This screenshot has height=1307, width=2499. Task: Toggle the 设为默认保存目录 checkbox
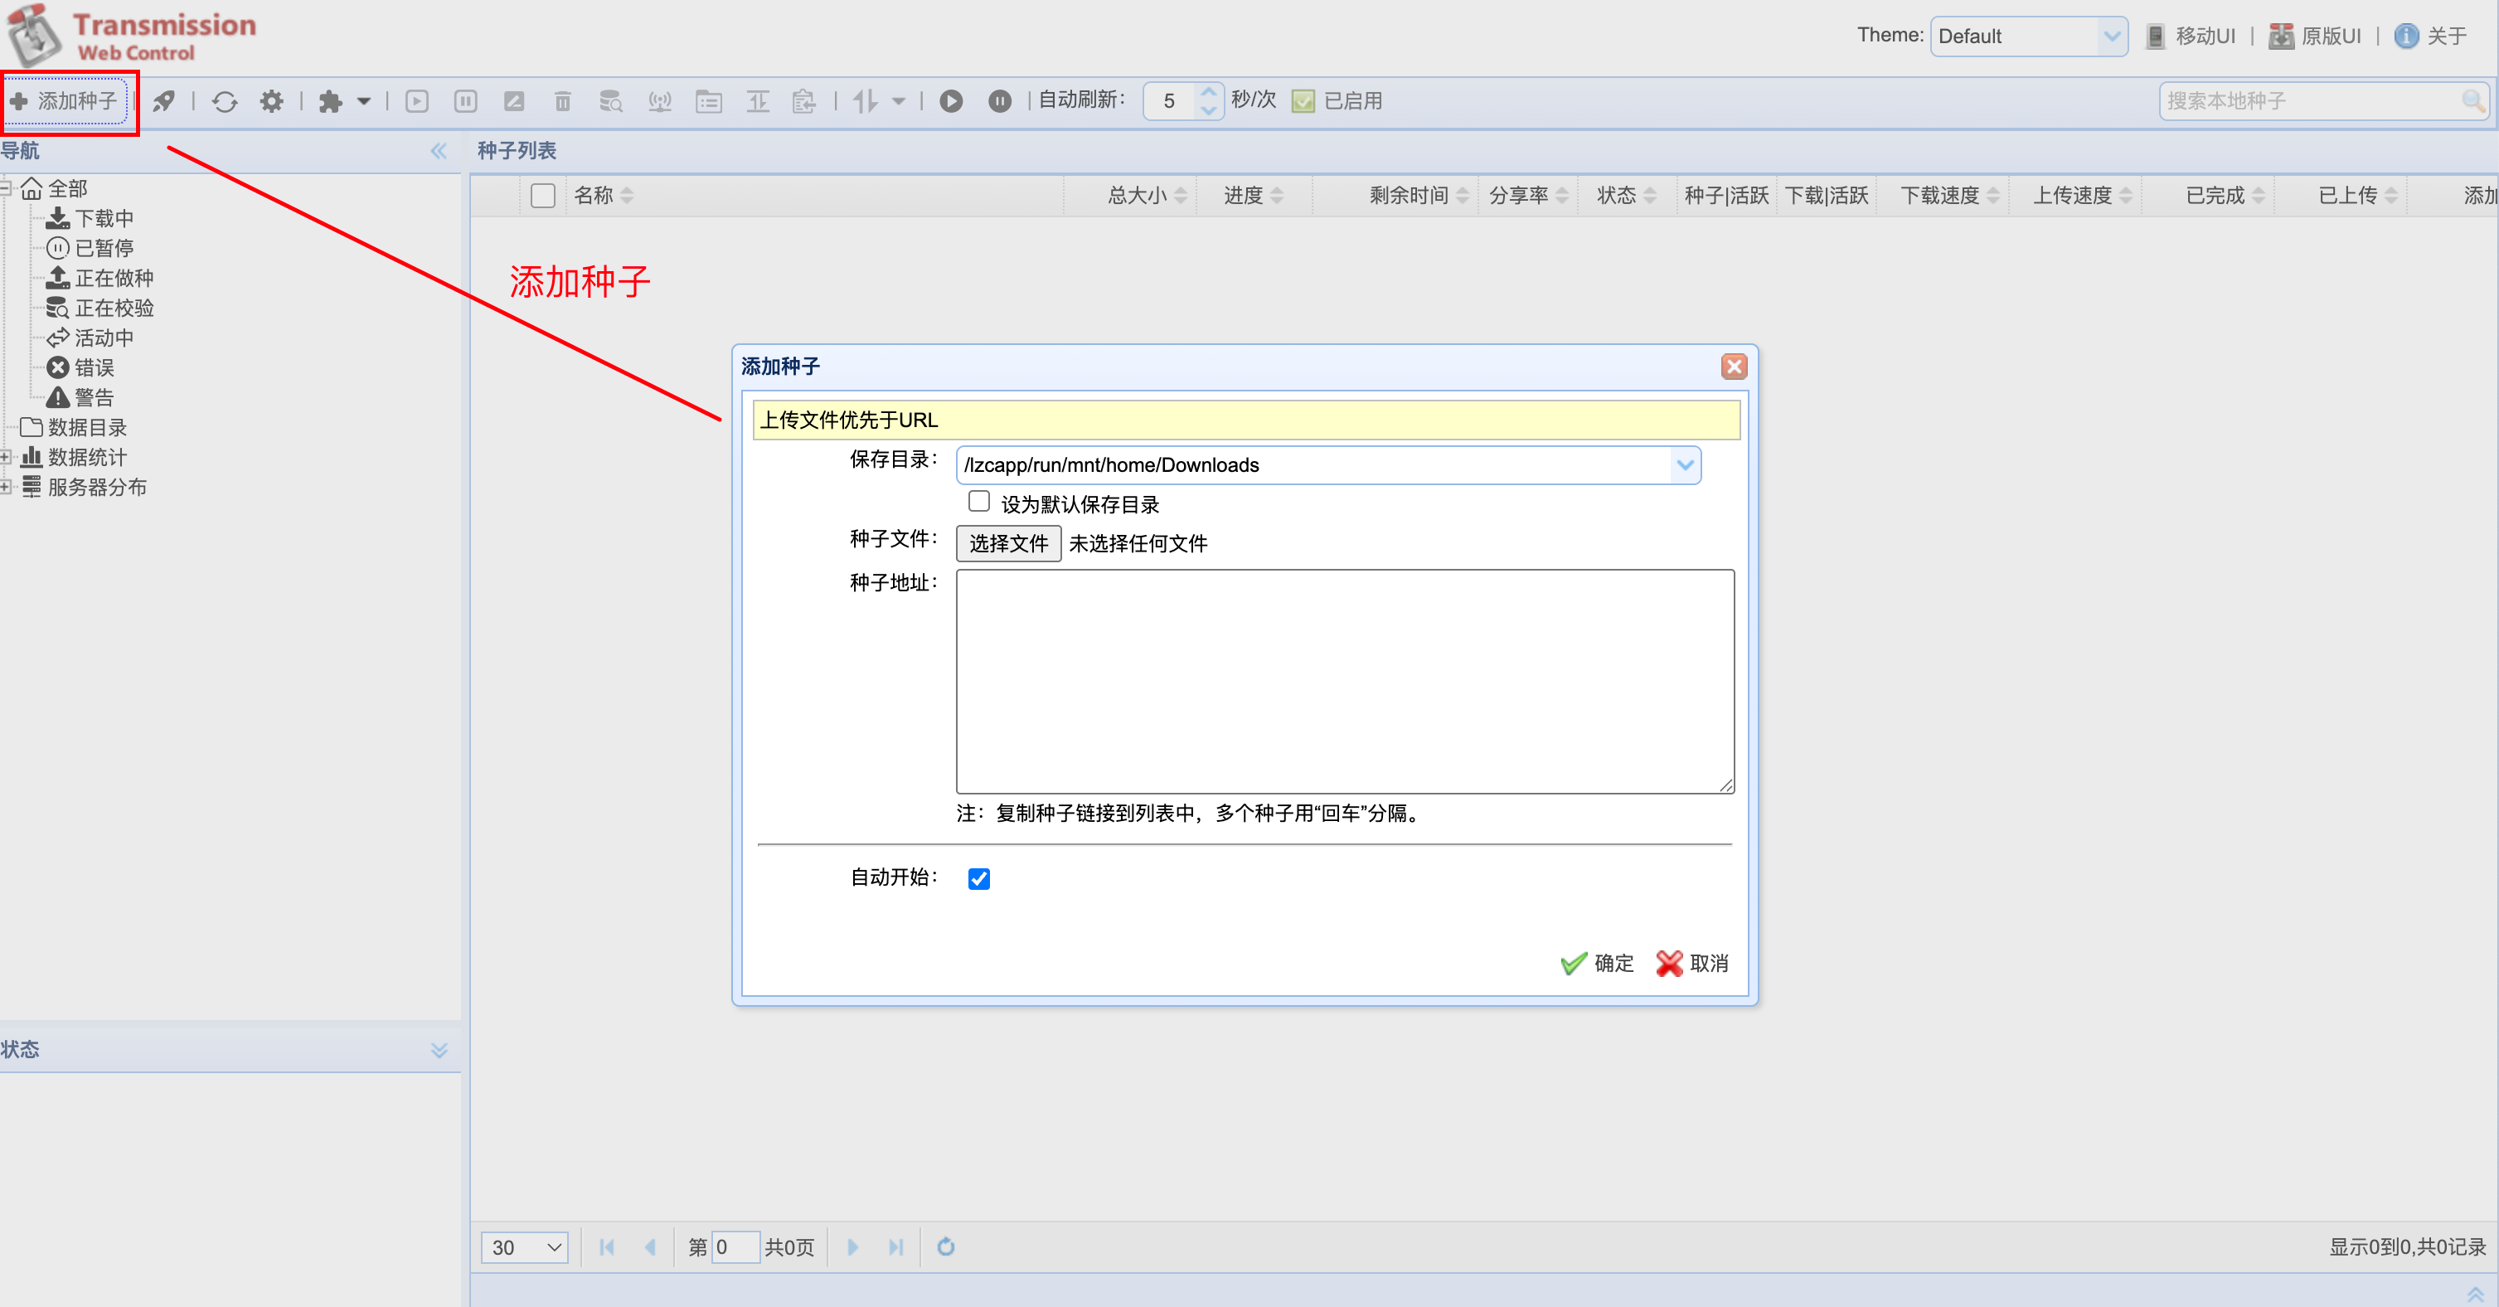979,502
